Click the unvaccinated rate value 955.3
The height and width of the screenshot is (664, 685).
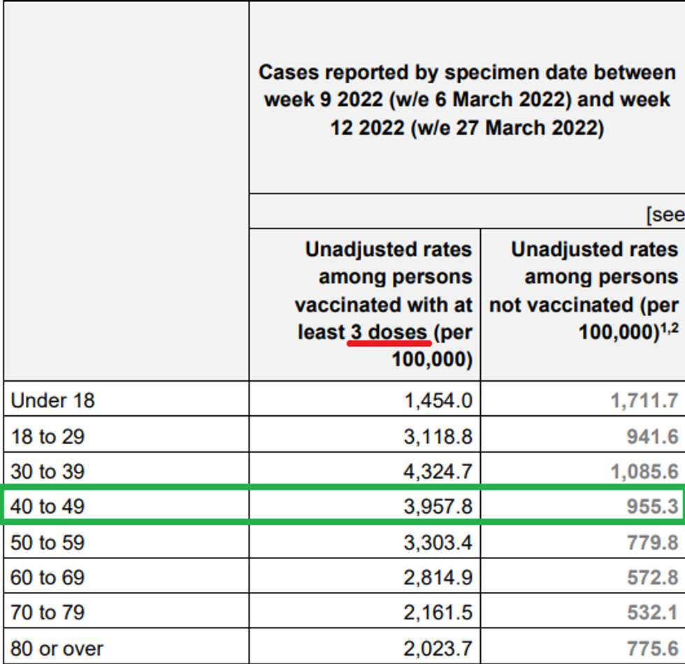(652, 507)
